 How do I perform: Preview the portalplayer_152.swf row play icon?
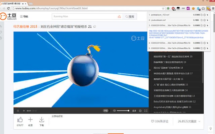click(x=205, y=15)
